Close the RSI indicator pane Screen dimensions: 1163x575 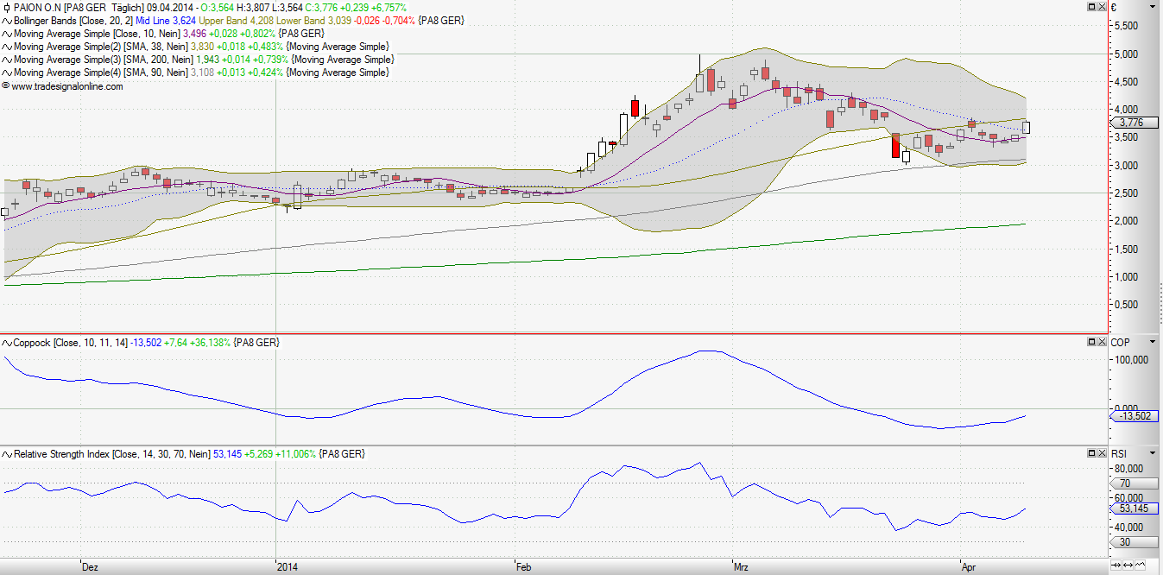pos(1101,452)
